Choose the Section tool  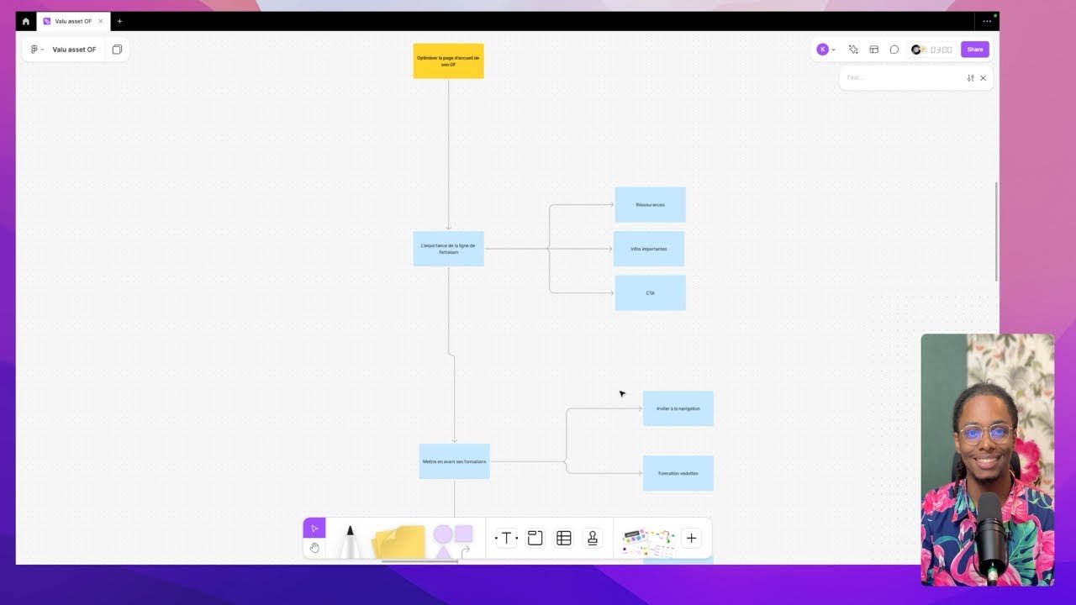coord(535,539)
